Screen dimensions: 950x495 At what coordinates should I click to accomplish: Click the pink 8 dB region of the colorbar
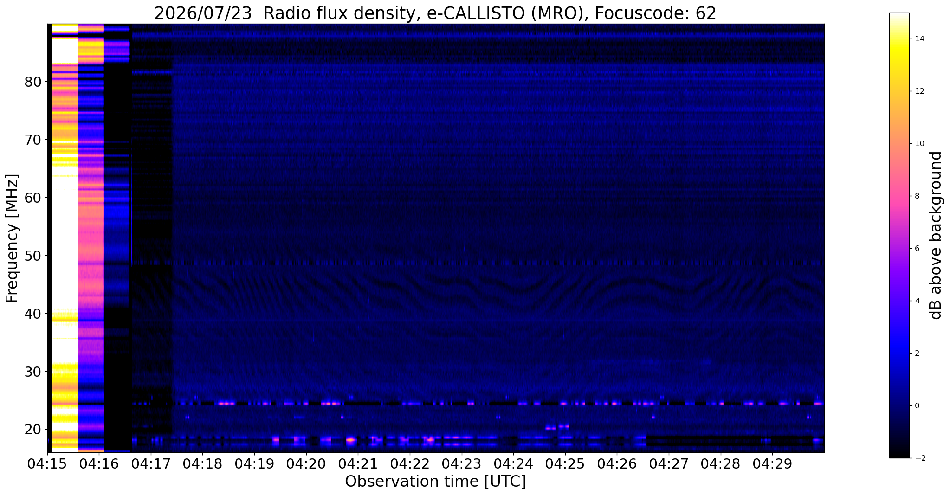coord(899,196)
